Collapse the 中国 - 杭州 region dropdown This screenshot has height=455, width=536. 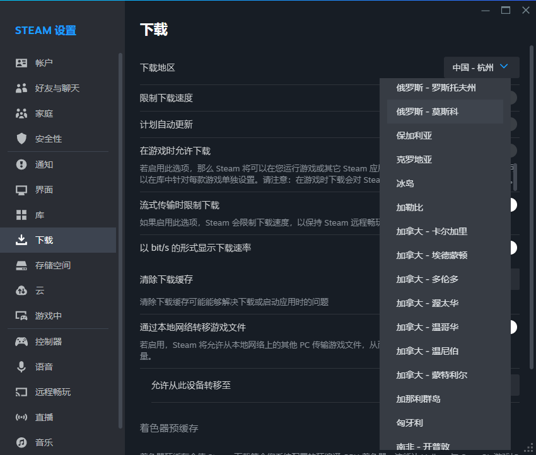pos(481,67)
